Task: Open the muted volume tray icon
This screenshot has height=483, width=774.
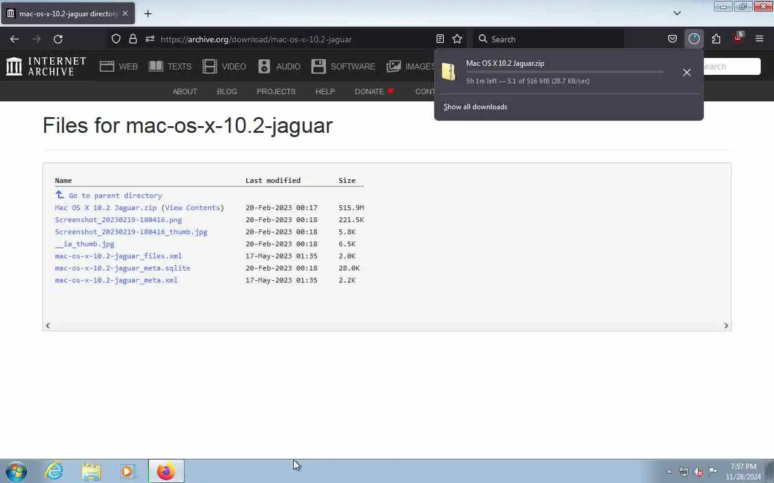Action: click(x=698, y=472)
